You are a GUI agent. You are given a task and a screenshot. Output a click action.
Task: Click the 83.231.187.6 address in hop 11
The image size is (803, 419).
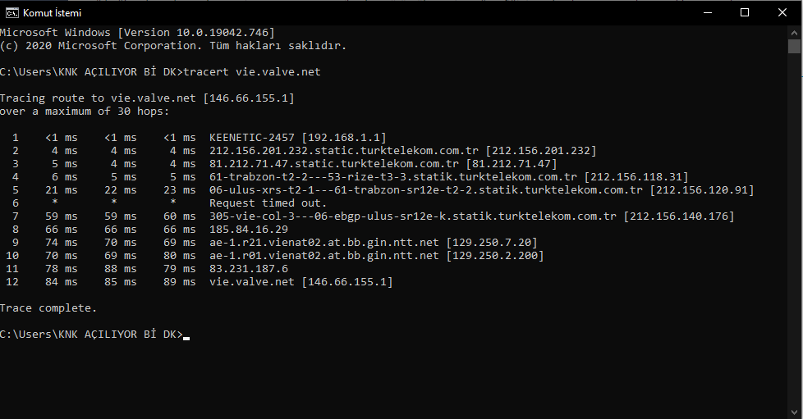tap(249, 269)
